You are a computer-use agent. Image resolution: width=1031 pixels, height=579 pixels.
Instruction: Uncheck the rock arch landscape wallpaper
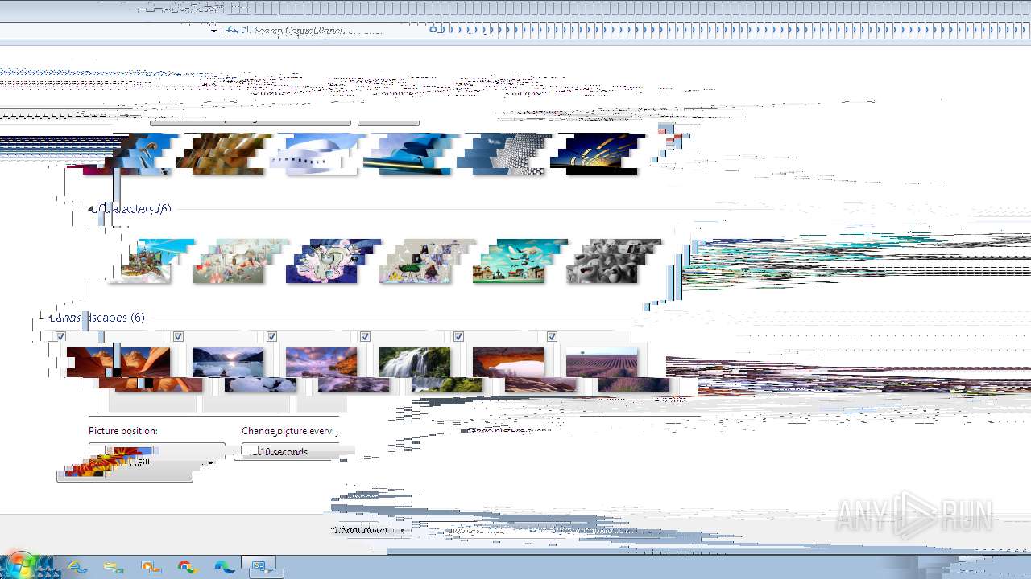(458, 336)
